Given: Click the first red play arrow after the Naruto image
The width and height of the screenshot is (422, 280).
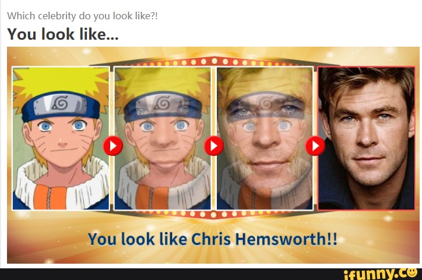Looking at the screenshot, I should tap(113, 146).
